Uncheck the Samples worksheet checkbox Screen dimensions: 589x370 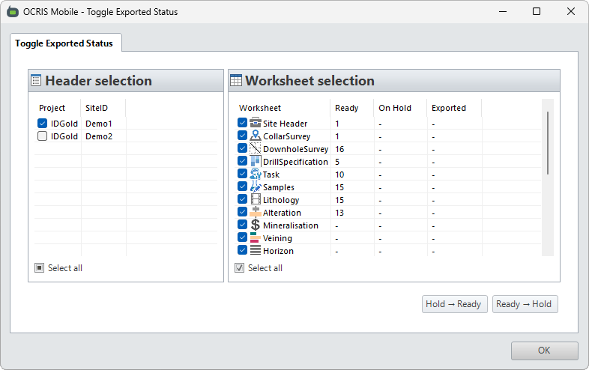(242, 186)
